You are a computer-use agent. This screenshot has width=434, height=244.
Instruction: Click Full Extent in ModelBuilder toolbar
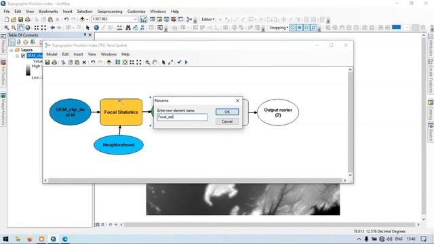pyautogui.click(x=125, y=62)
